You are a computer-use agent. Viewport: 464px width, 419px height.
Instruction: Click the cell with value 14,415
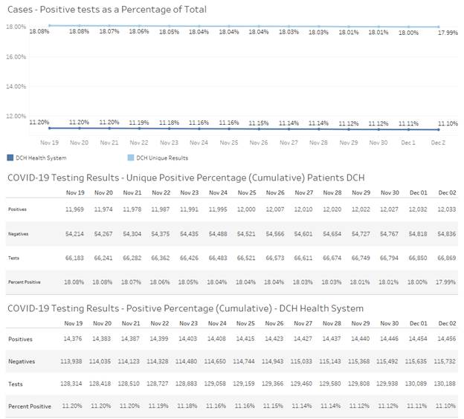point(245,339)
